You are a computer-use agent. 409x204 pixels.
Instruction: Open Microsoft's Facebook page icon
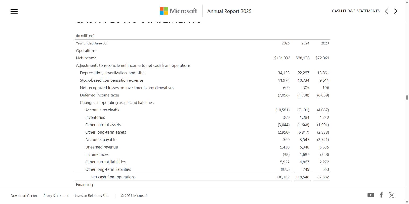click(381, 195)
